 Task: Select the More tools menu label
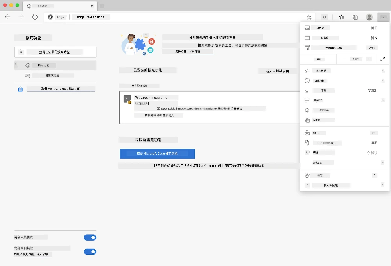coord(317,162)
